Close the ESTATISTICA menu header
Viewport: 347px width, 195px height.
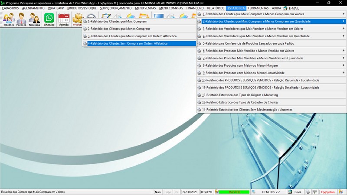(x=236, y=8)
